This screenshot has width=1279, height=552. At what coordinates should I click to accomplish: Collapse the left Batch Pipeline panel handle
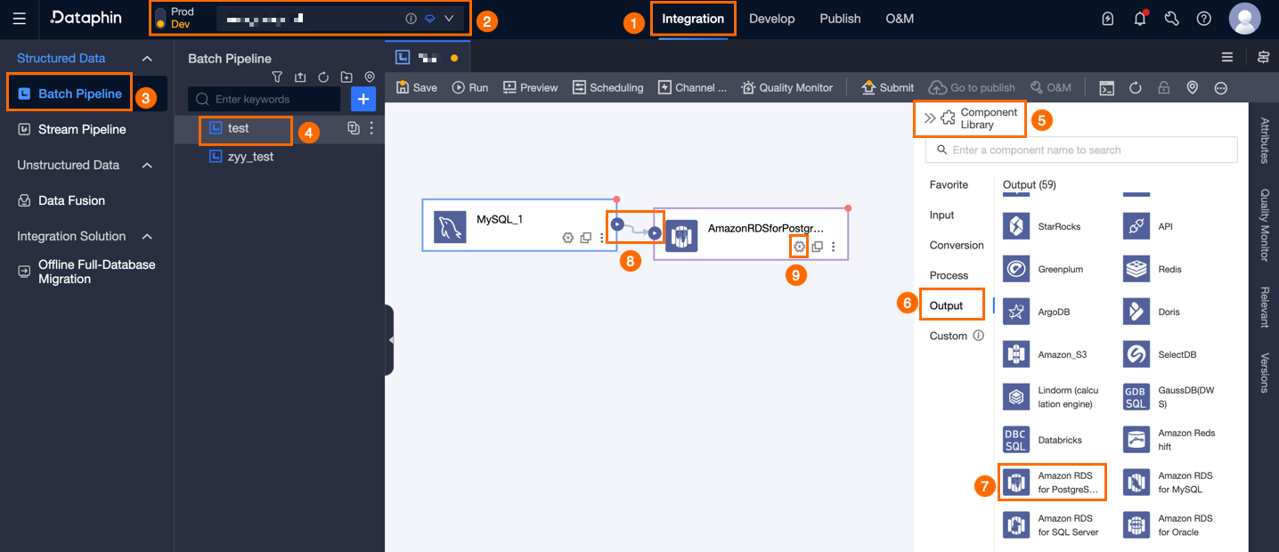[389, 340]
